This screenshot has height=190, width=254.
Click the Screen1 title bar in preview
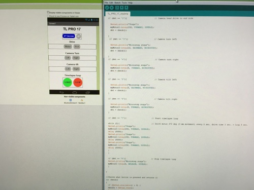tap(73, 23)
